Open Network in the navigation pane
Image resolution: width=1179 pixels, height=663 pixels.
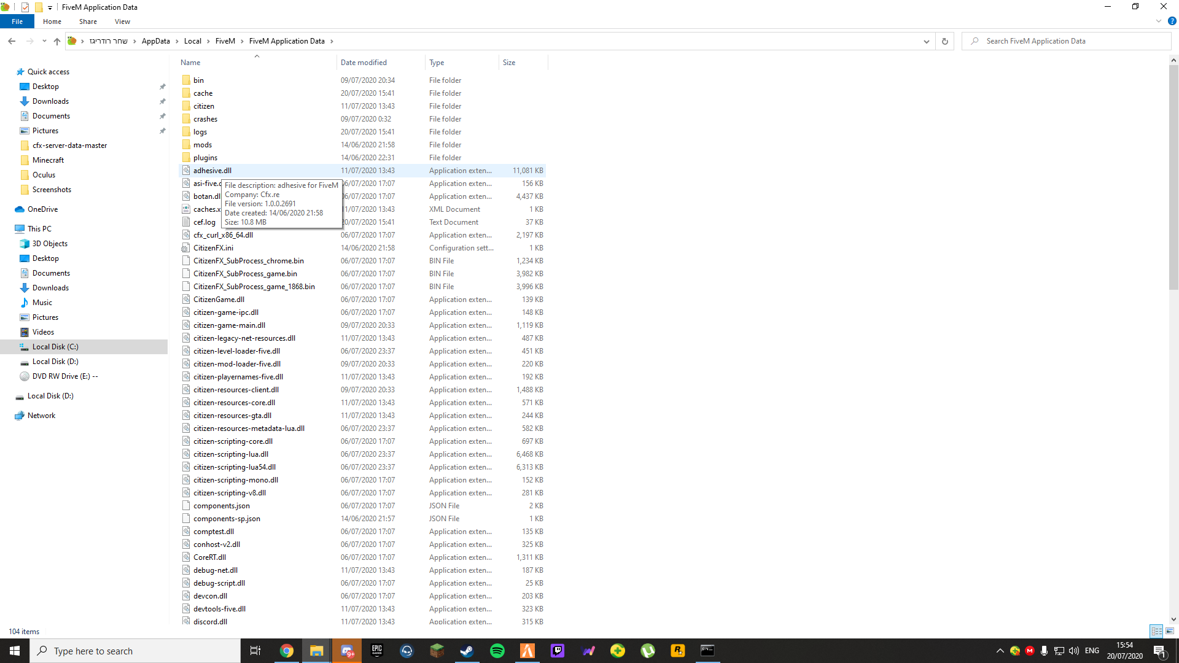click(41, 416)
